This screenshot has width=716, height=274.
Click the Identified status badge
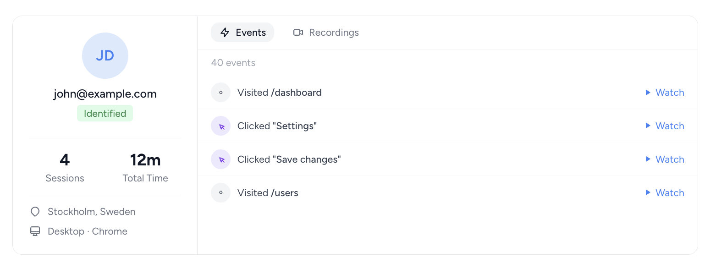click(x=105, y=114)
